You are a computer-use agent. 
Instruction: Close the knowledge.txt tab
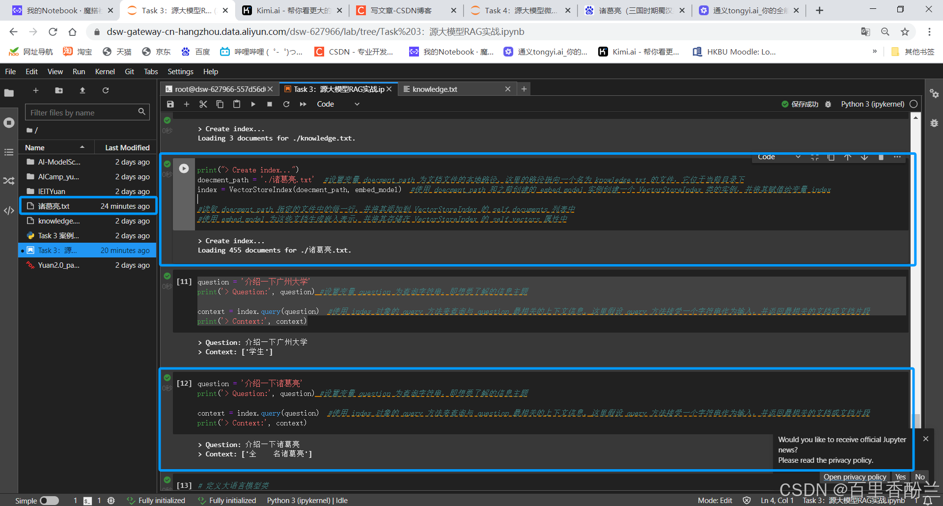[x=508, y=89]
